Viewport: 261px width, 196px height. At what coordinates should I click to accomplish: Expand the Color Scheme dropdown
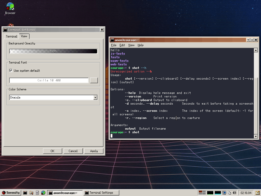click(x=95, y=97)
